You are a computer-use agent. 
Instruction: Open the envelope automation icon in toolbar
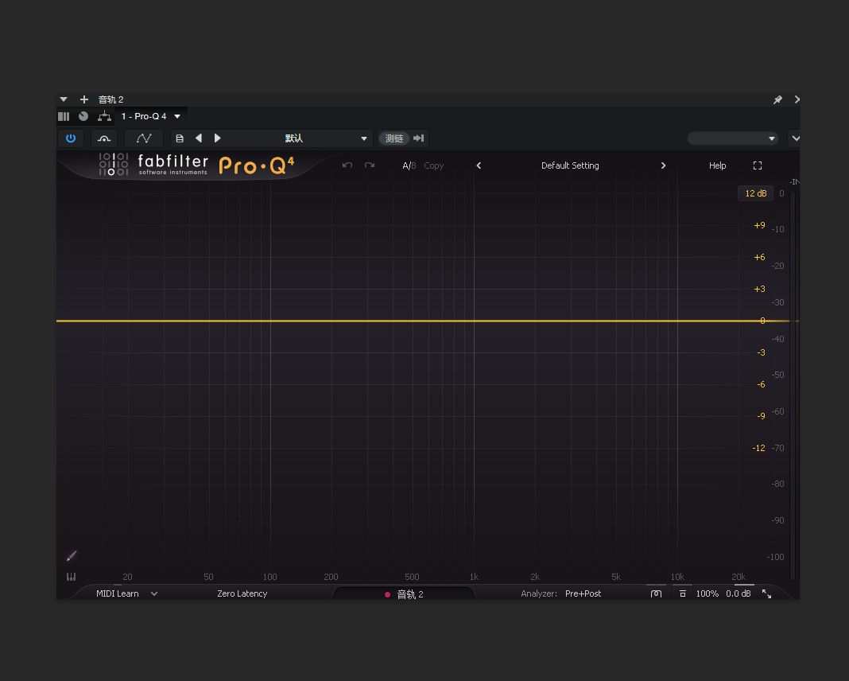[143, 138]
